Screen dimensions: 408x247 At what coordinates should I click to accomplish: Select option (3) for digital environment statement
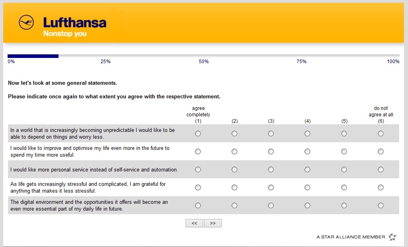coord(271,205)
